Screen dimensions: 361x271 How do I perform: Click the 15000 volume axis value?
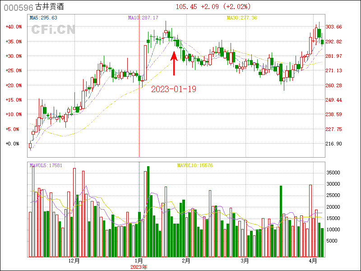333,218
